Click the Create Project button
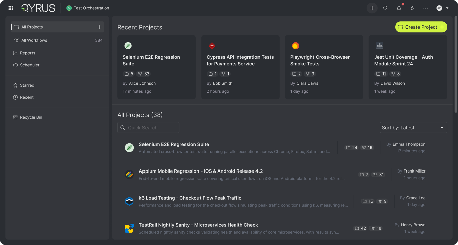458x245 pixels. coord(421,27)
